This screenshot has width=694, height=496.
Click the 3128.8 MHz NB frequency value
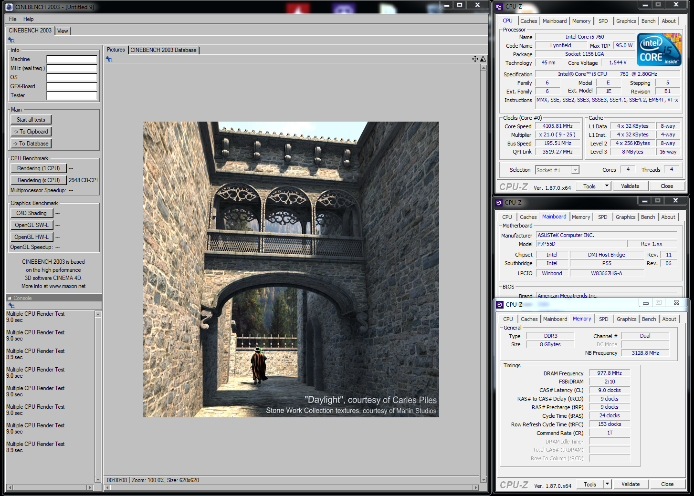tap(645, 353)
